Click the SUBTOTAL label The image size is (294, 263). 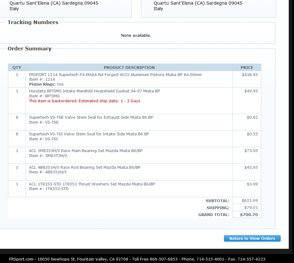[217, 201]
